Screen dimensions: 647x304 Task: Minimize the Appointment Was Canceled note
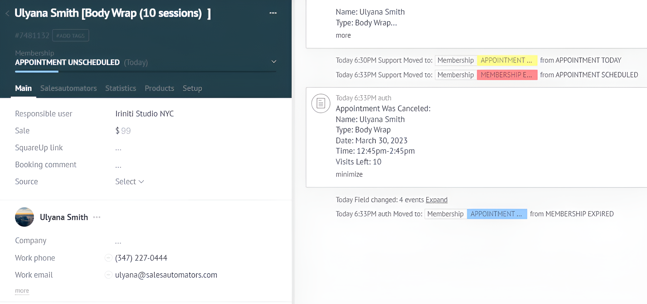pos(349,174)
